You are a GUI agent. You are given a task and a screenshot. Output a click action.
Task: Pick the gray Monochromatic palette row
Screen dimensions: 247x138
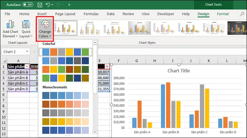coord(66,113)
